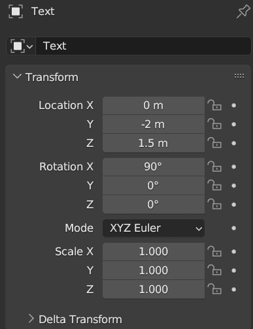The height and width of the screenshot is (329, 253).
Task: Open the object browse dropdown beside name
Action: [x=21, y=46]
